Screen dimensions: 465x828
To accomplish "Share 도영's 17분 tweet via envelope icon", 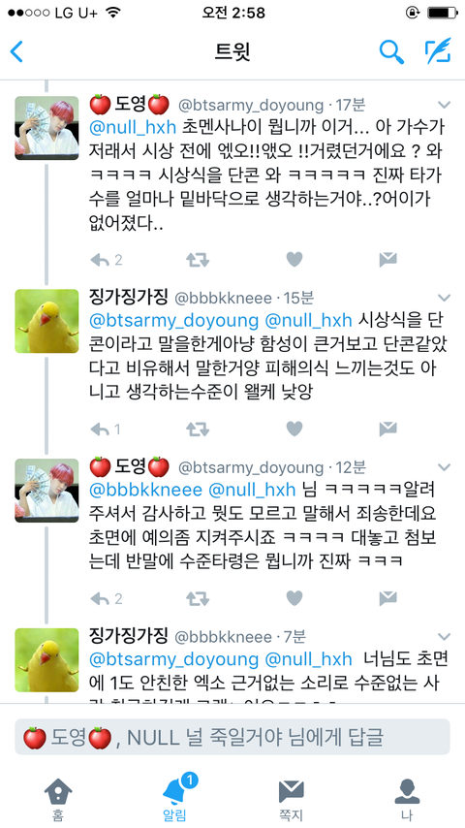I will point(387,259).
